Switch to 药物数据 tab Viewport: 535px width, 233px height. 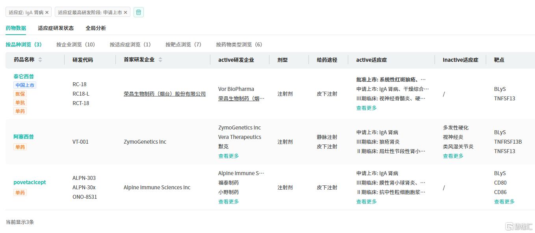click(16, 28)
